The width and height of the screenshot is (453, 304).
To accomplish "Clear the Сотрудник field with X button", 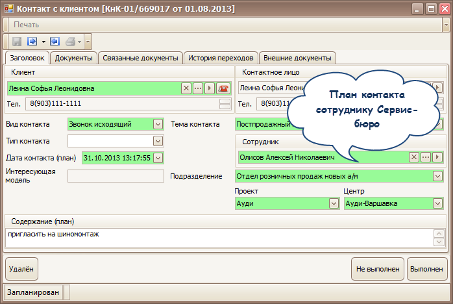I will (x=413, y=157).
